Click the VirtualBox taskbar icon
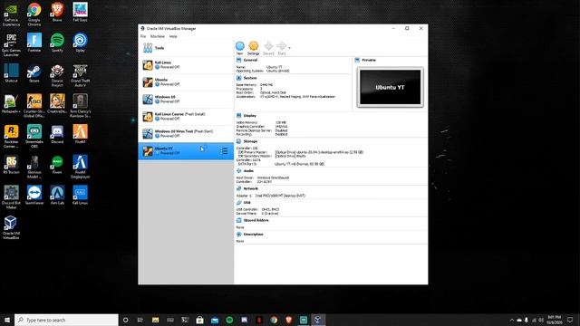The width and height of the screenshot is (580, 326). (x=318, y=320)
